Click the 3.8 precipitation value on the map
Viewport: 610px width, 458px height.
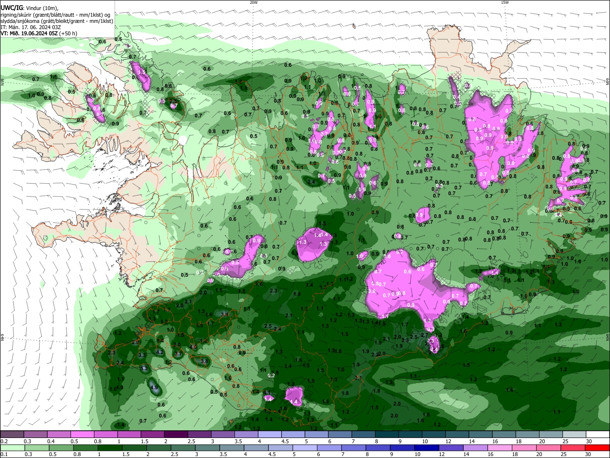tap(204, 362)
